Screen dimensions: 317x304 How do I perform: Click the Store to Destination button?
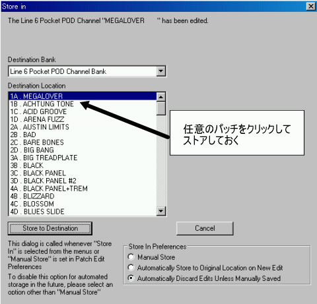pyautogui.click(x=50, y=228)
